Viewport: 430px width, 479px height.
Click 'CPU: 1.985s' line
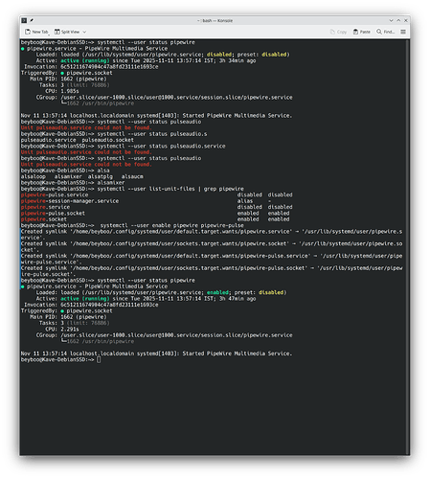62,91
